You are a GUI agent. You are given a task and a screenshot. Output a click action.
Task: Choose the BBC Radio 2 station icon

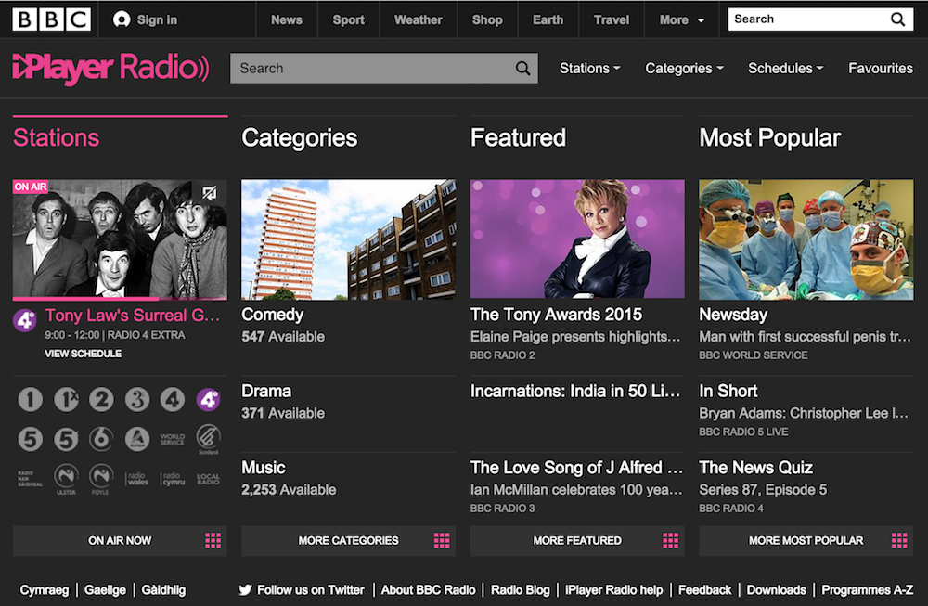pyautogui.click(x=101, y=400)
